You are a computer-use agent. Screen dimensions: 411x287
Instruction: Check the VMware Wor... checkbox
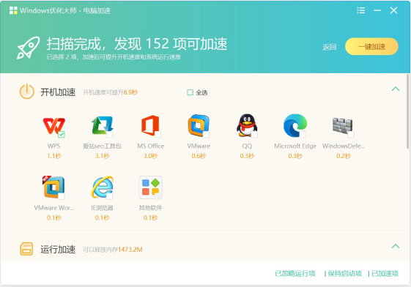tap(62, 196)
